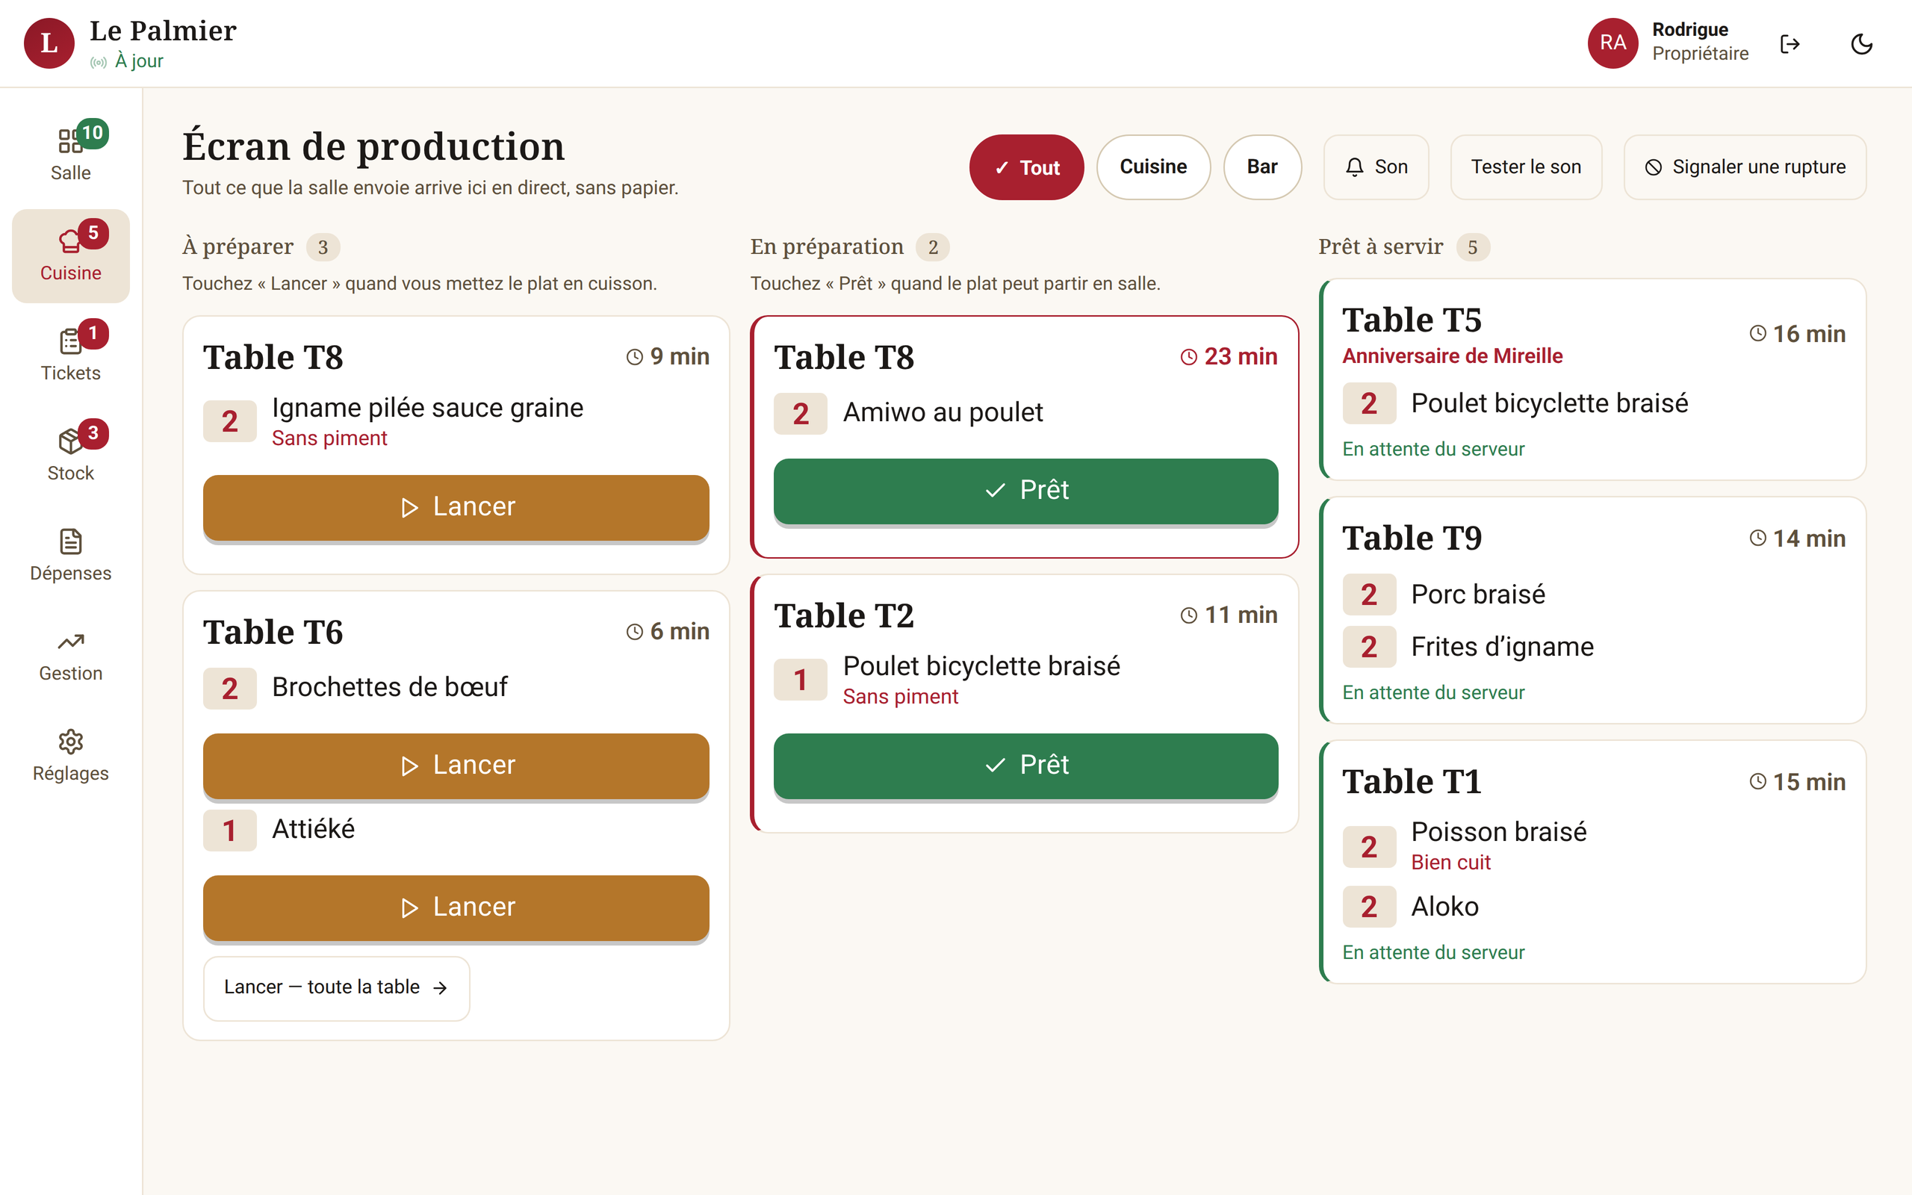Click the Bien cuit note under Poisson braisé
Image resolution: width=1912 pixels, height=1195 pixels.
pos(1450,862)
